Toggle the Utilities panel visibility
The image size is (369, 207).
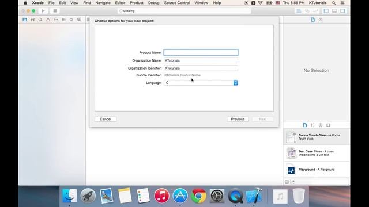pos(342,11)
